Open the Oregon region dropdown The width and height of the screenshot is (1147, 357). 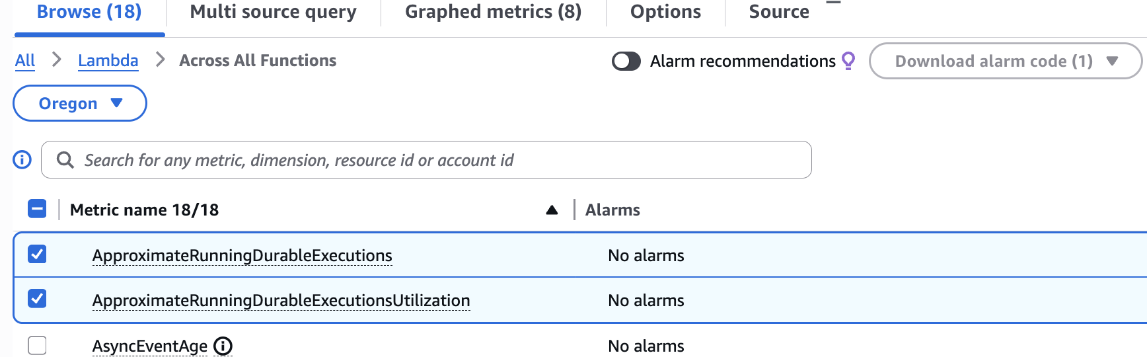(x=80, y=104)
